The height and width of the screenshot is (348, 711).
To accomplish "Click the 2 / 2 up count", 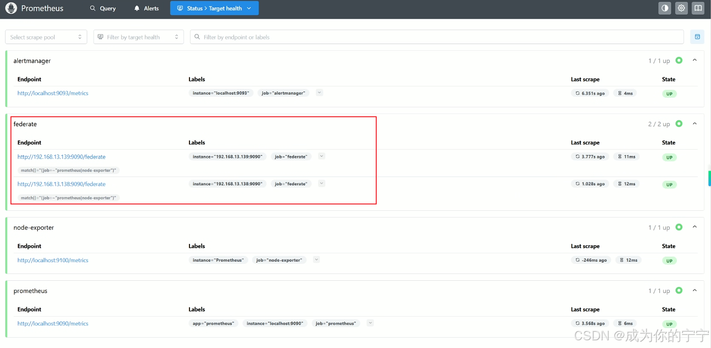I will tap(659, 124).
